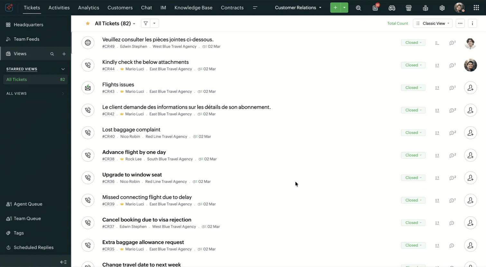The width and height of the screenshot is (486, 267).
Task: Change Closed status on Lost baggage complaint
Action: 413,133
